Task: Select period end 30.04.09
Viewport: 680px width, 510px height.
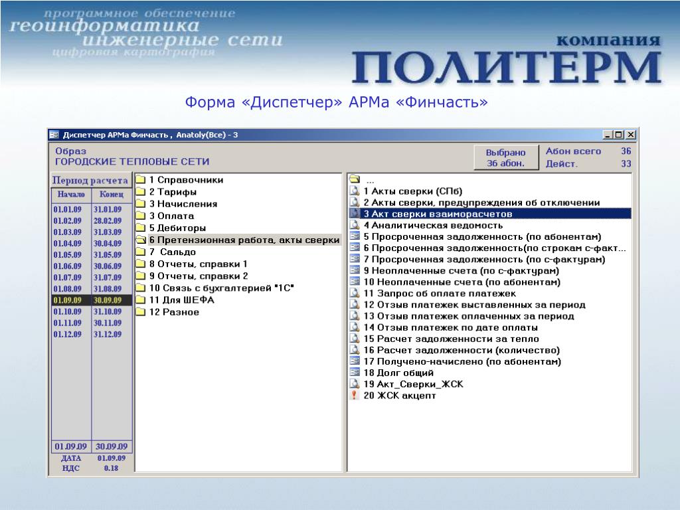Action: coord(108,243)
